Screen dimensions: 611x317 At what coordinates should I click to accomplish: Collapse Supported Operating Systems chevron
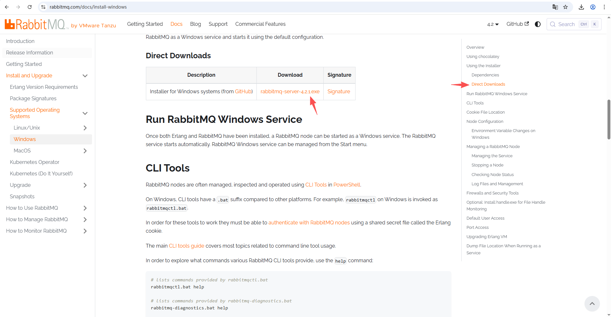[85, 113]
